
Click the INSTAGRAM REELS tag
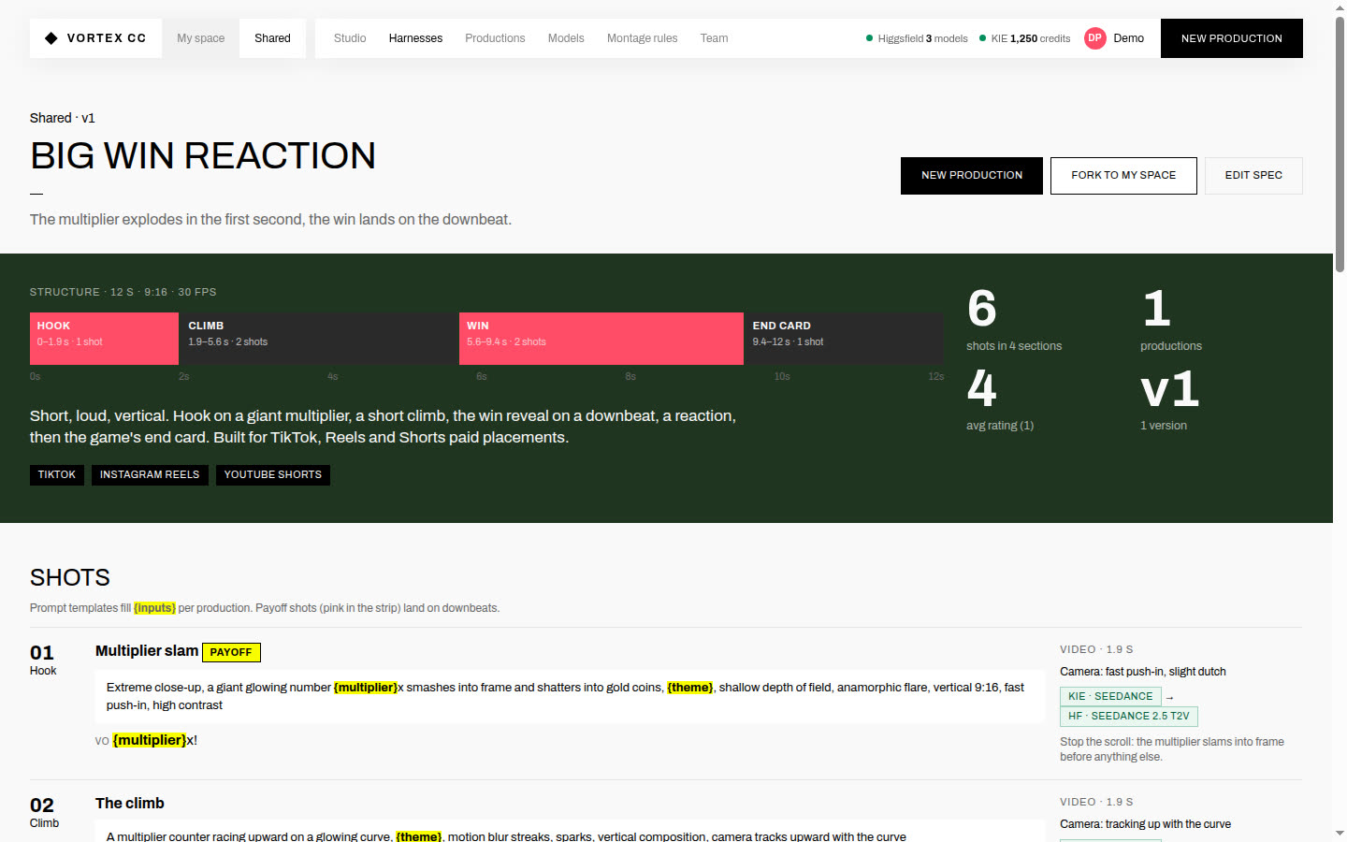[150, 475]
